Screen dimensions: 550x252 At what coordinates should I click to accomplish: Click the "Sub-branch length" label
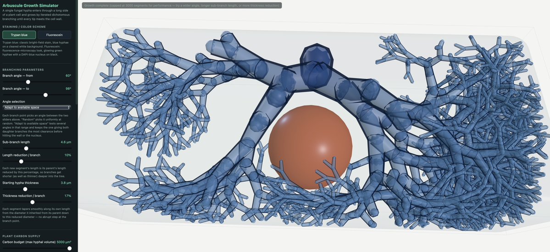pos(16,142)
